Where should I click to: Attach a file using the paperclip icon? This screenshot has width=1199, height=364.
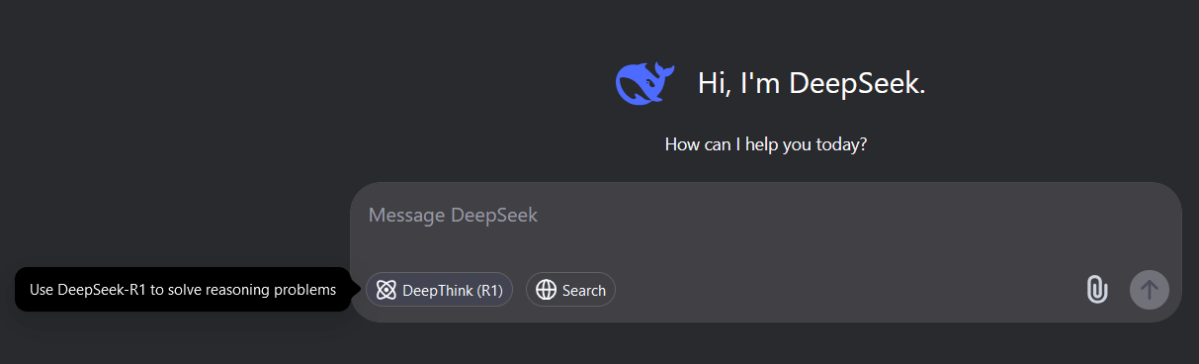click(1096, 290)
